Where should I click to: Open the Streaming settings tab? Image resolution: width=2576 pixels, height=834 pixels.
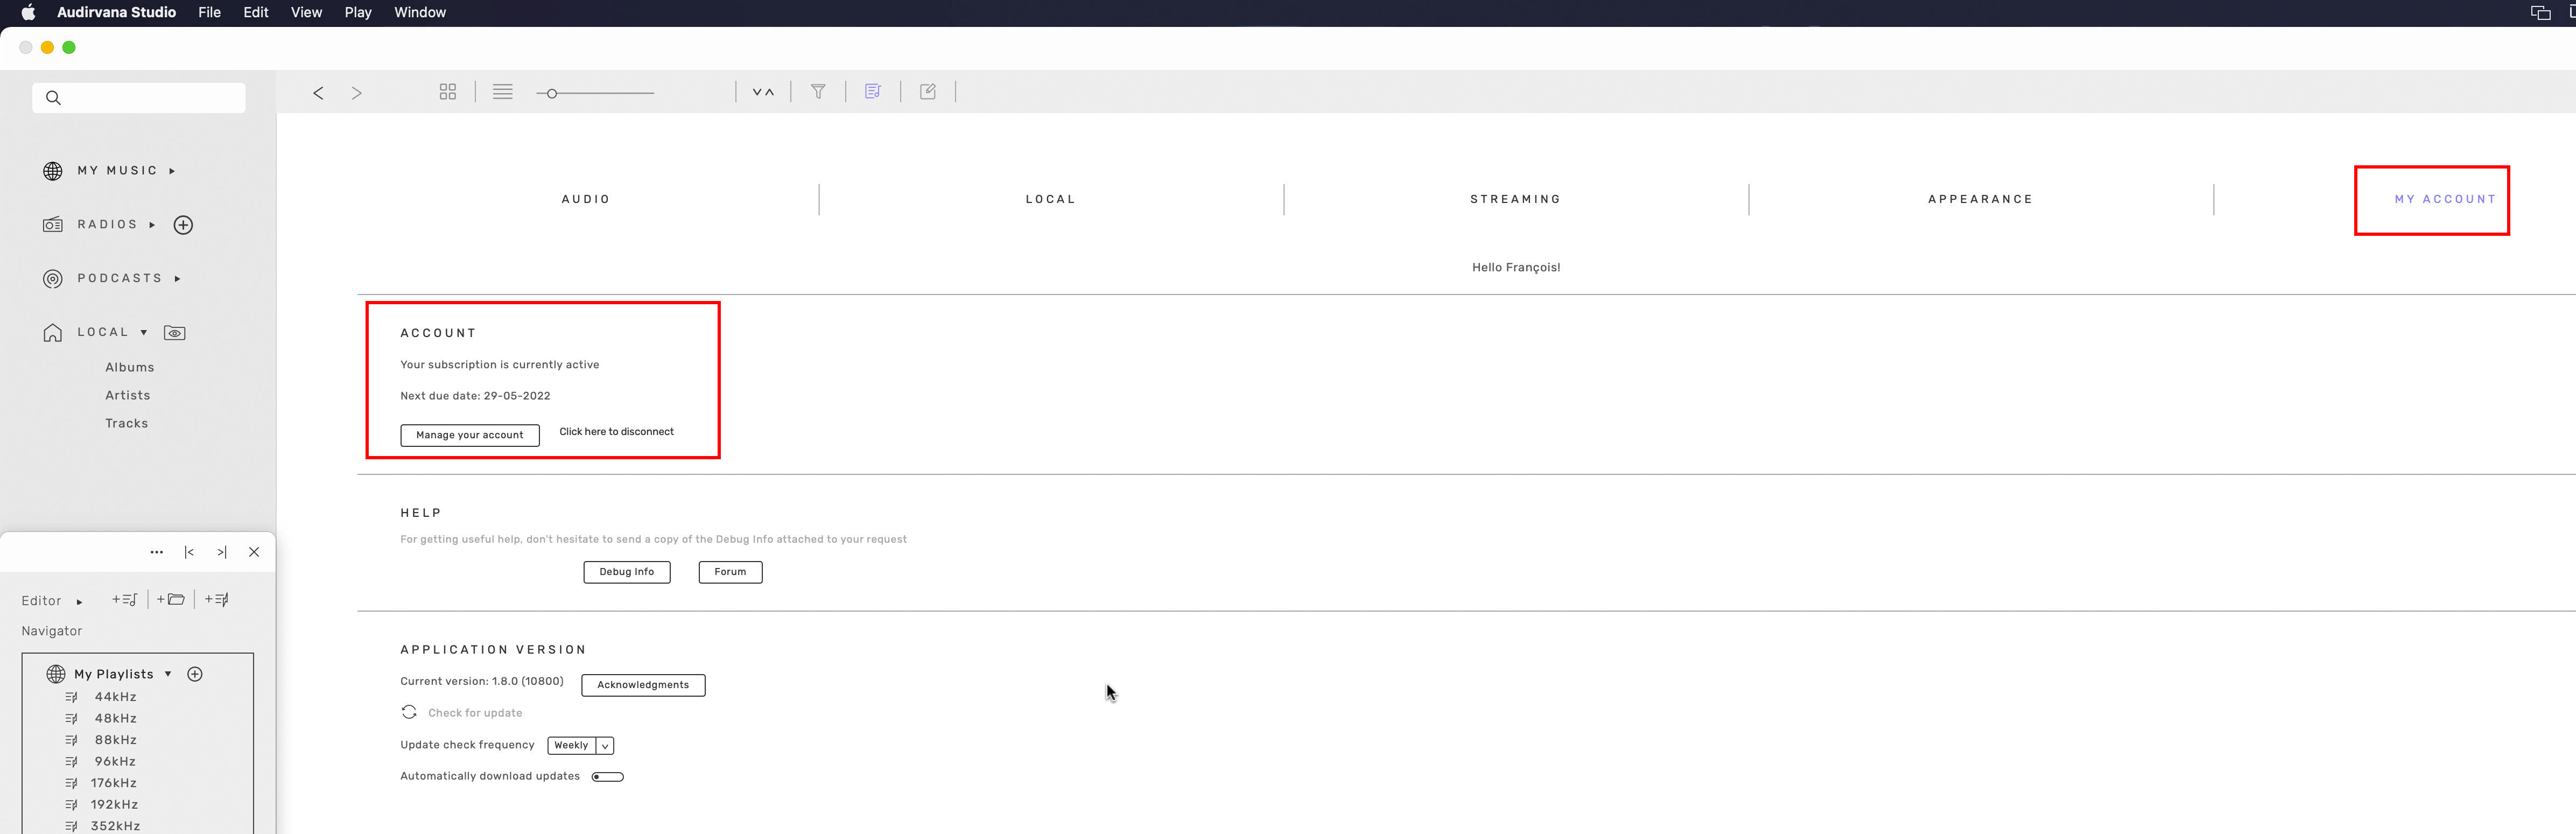click(x=1516, y=199)
